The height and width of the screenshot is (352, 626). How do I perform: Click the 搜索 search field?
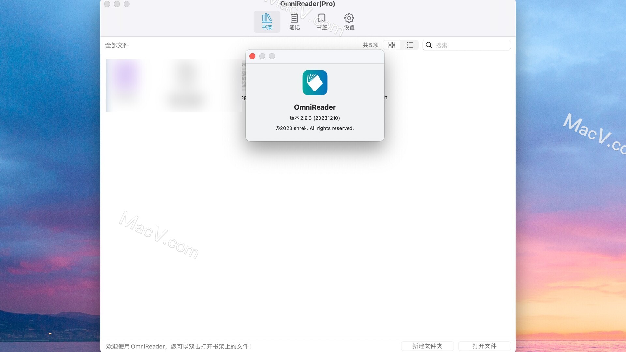click(x=466, y=45)
